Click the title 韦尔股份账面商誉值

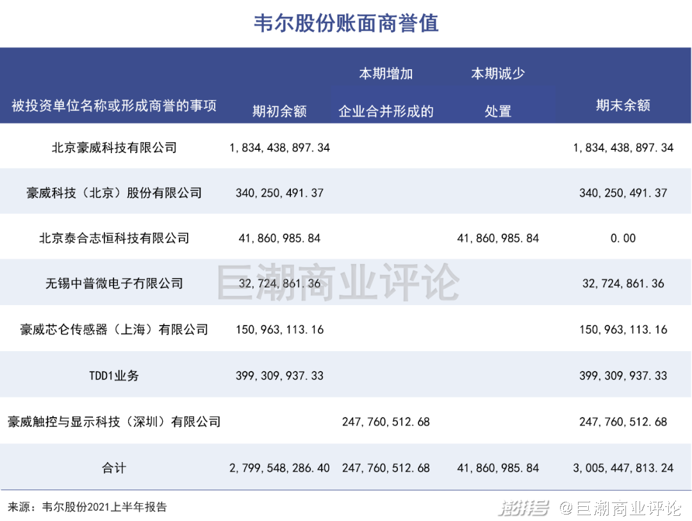click(x=346, y=24)
